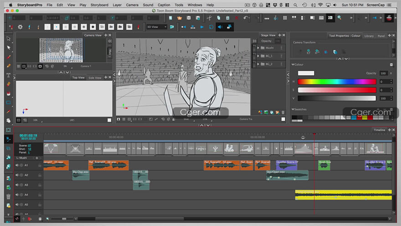This screenshot has width=401, height=226.
Task: Click the current colour white swatch
Action: pos(306,74)
